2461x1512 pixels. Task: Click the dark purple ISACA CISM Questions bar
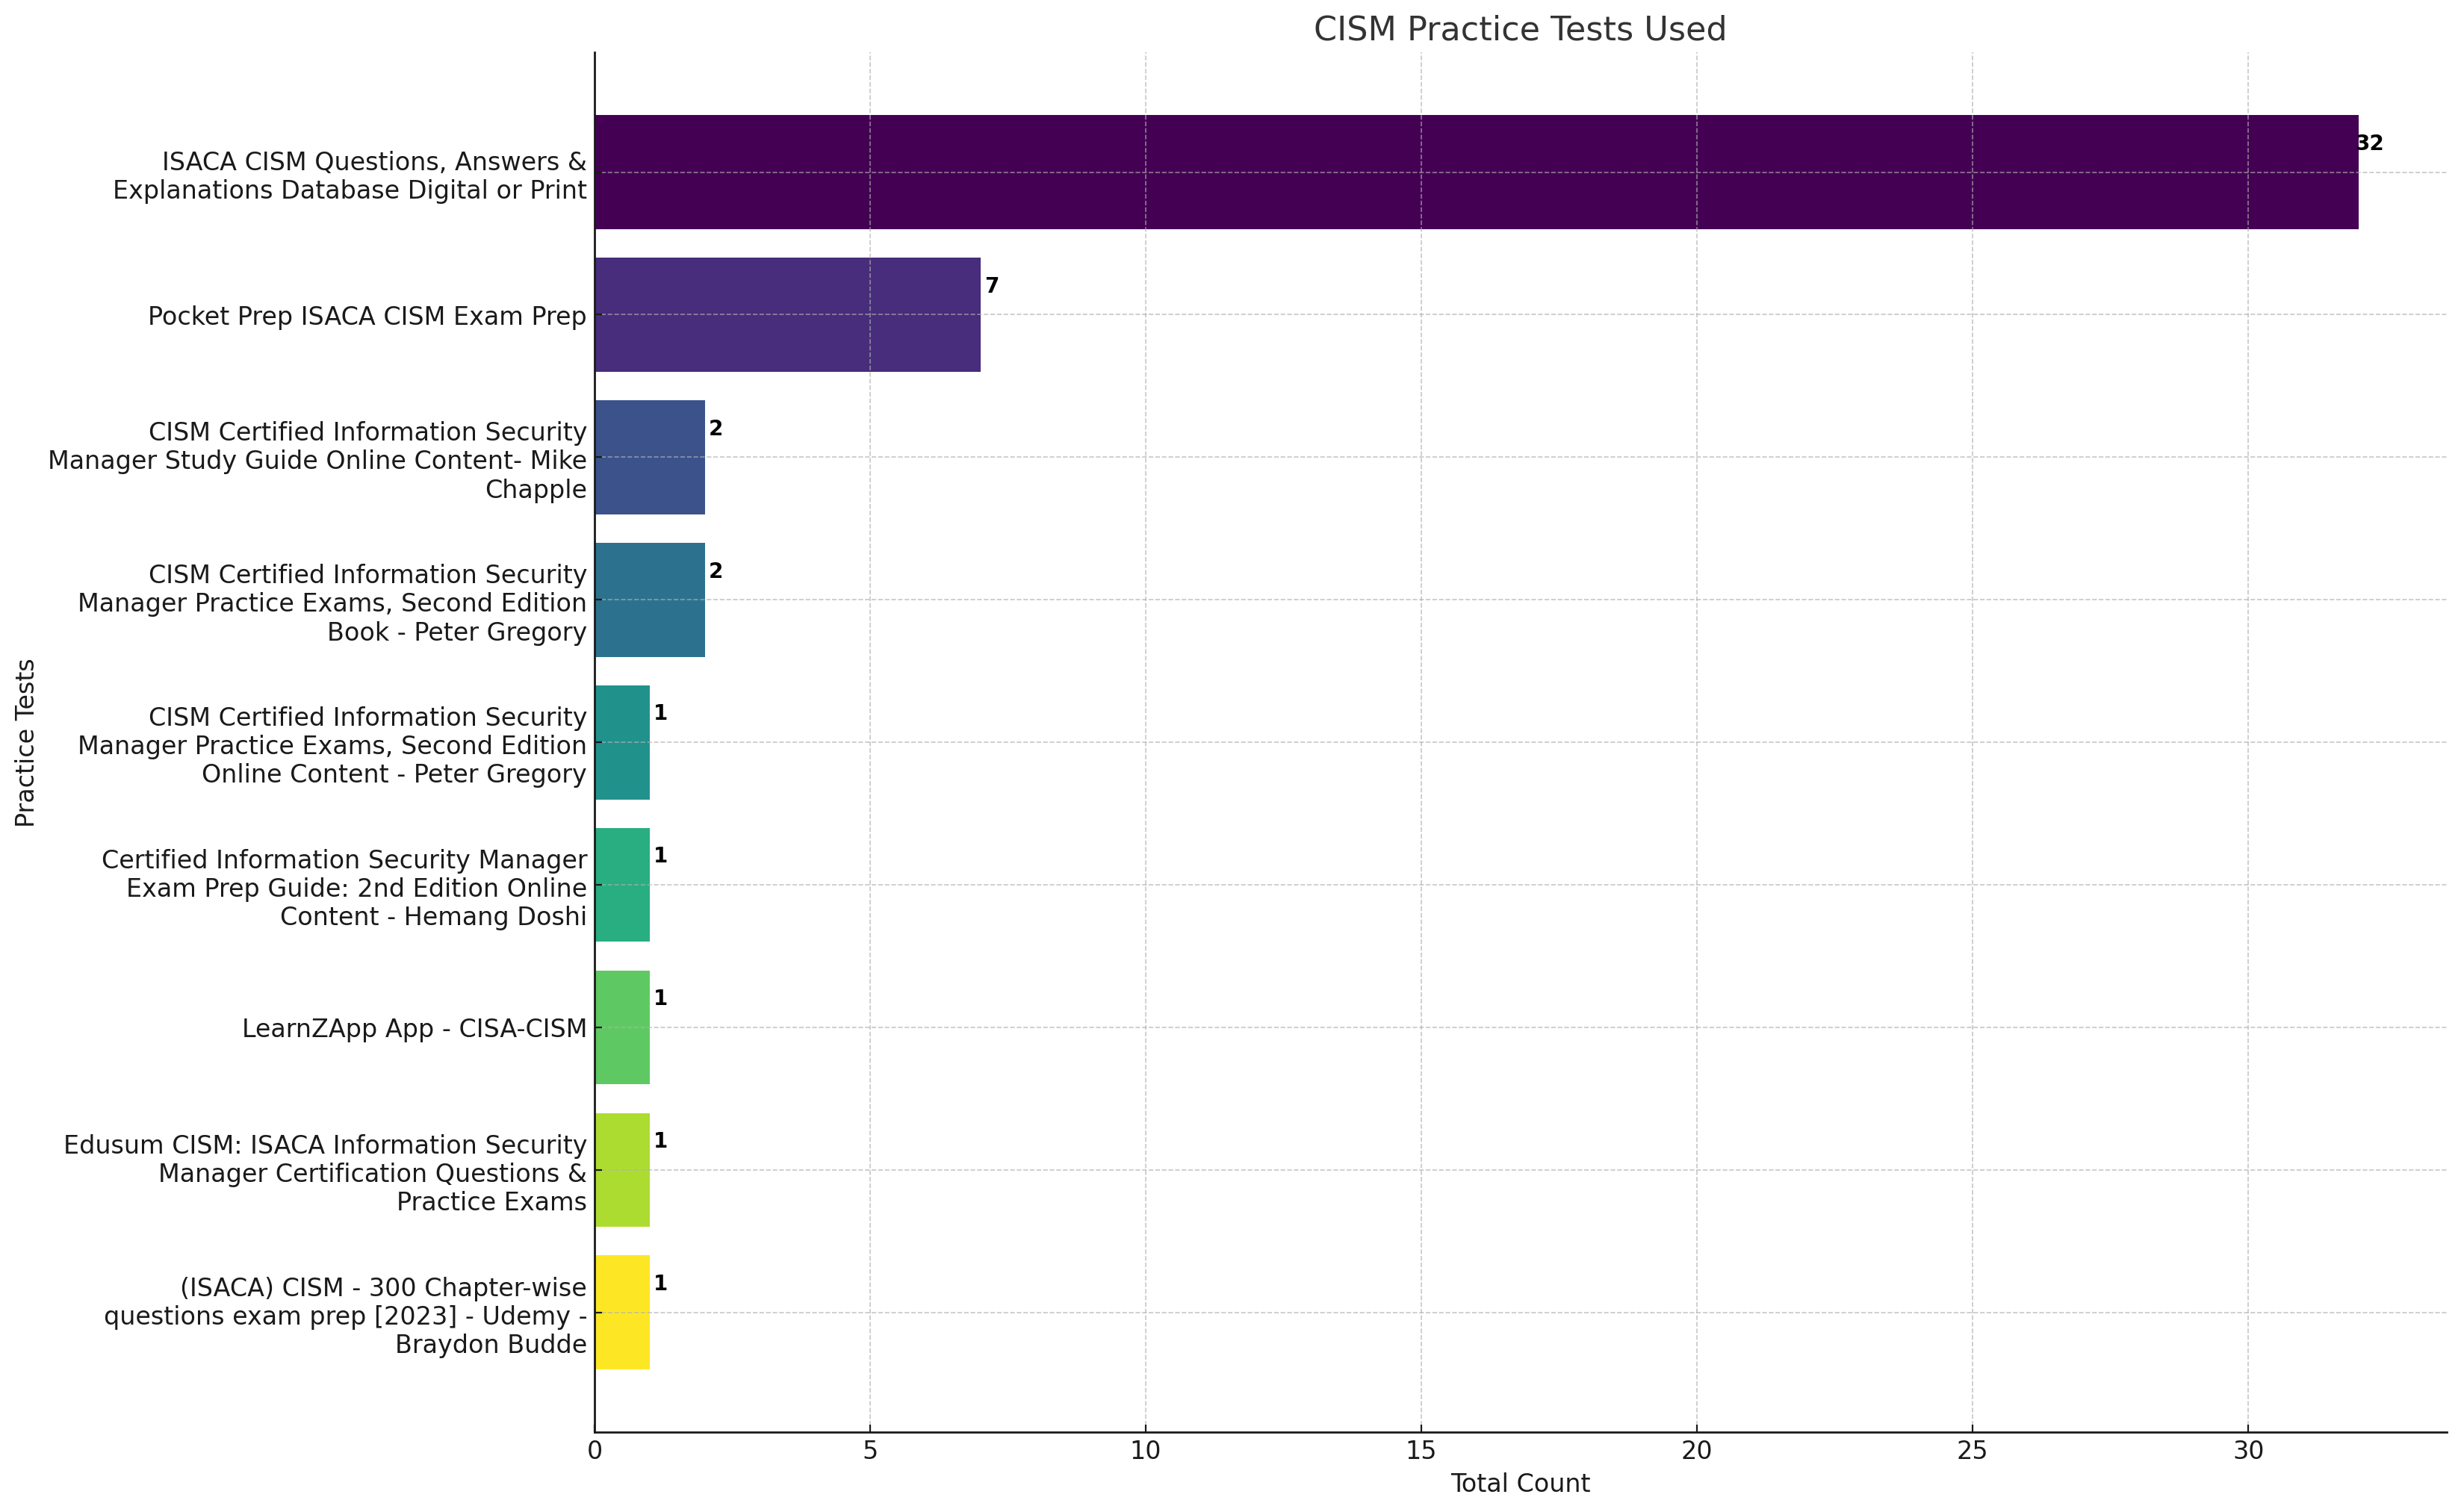coord(1475,172)
